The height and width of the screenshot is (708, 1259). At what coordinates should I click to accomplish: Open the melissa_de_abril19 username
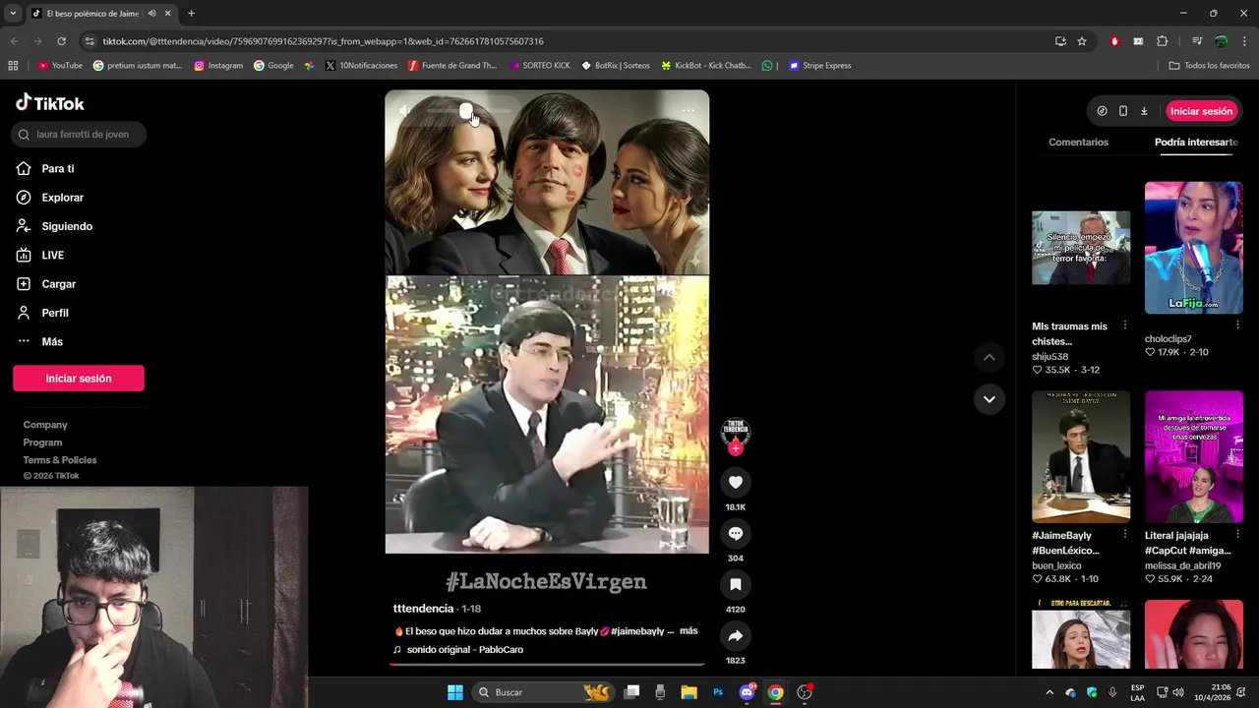[1182, 565]
